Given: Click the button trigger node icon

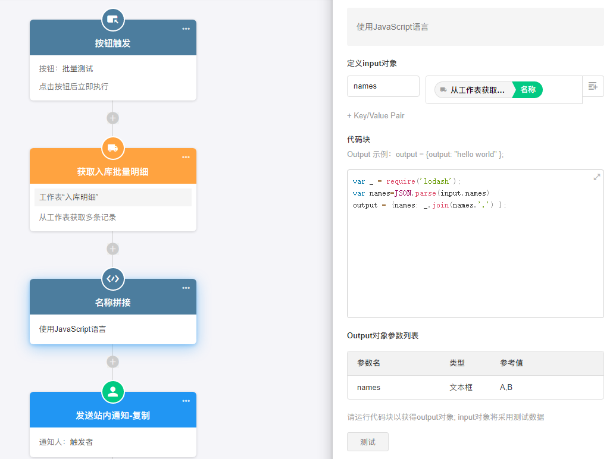Looking at the screenshot, I should (x=112, y=20).
